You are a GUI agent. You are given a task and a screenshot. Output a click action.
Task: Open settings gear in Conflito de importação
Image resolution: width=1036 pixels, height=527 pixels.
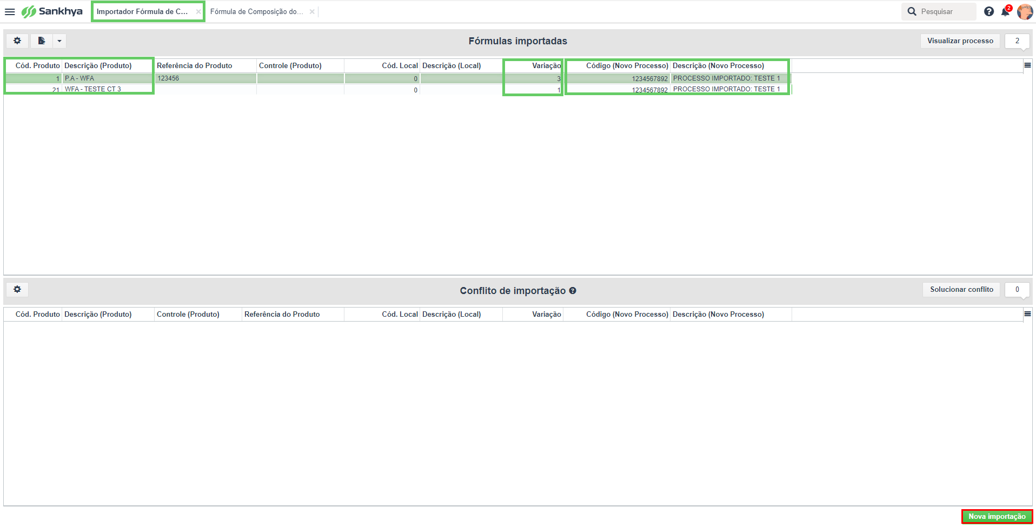[17, 289]
